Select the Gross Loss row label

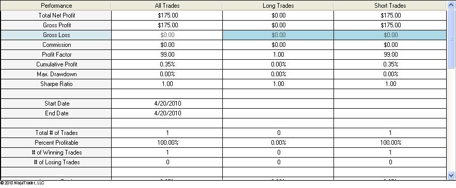[x=56, y=35]
